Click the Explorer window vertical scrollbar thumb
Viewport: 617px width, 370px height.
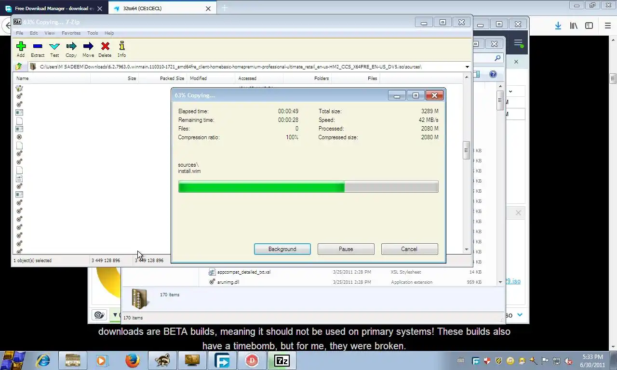(500, 100)
